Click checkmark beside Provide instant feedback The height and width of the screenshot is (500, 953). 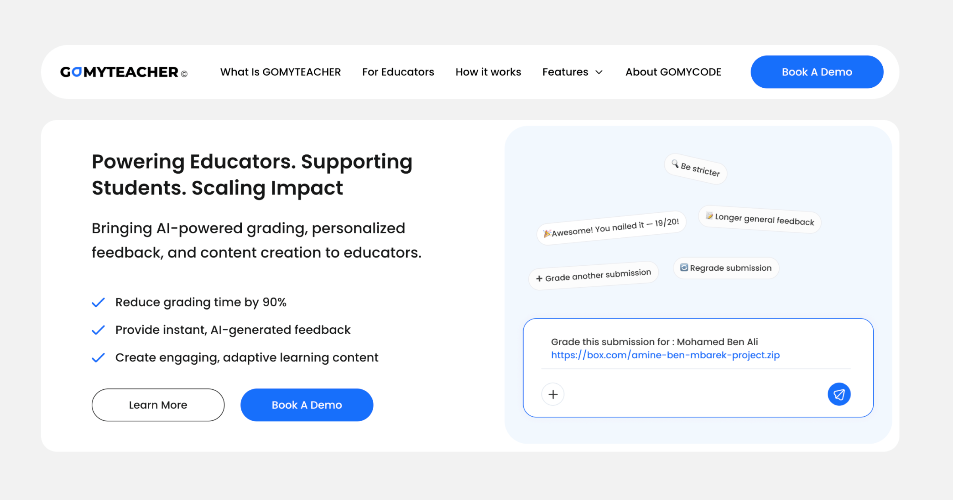tap(98, 330)
